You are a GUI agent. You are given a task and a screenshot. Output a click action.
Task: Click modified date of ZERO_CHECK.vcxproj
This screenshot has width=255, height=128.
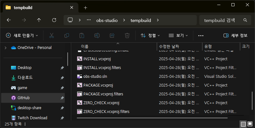coord(179,103)
